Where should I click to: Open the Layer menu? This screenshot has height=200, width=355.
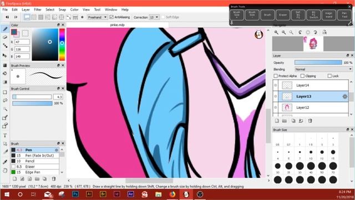pos(26,9)
